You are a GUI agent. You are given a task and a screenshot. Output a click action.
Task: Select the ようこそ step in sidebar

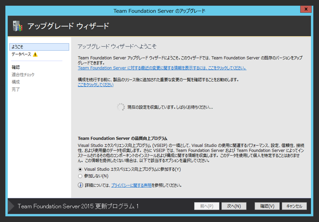pyautogui.click(x=39, y=47)
